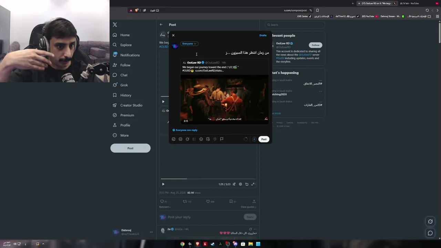Open the #كاس_القارات trending topic
The image size is (441, 248).
point(313,105)
